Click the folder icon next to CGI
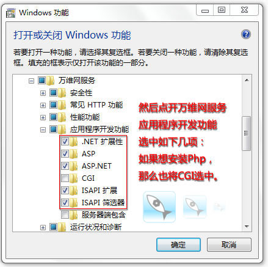Screen dimensions: 268x267 tap(74, 178)
